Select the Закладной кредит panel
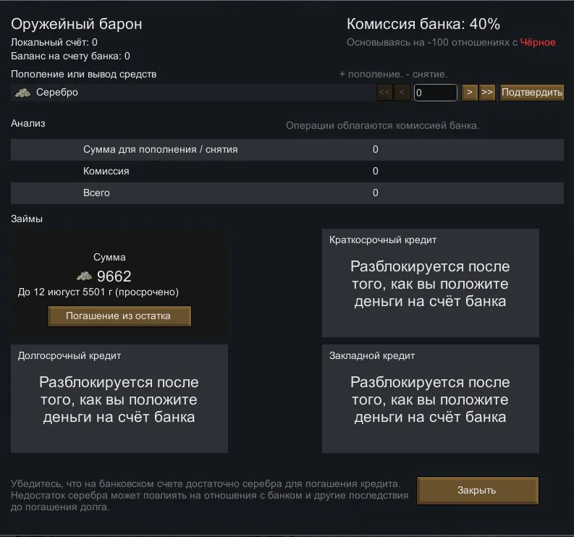Viewport: 574px width, 537px height. point(430,399)
